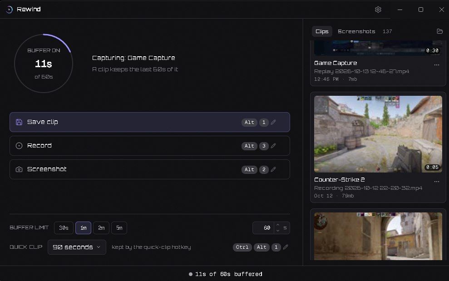
Task: Open the clips folder icon
Action: [x=440, y=31]
